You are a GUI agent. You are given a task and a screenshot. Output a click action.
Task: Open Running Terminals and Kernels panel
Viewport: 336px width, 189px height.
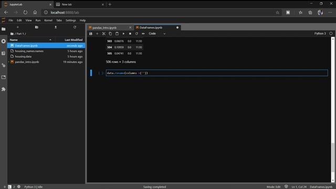tap(4, 41)
